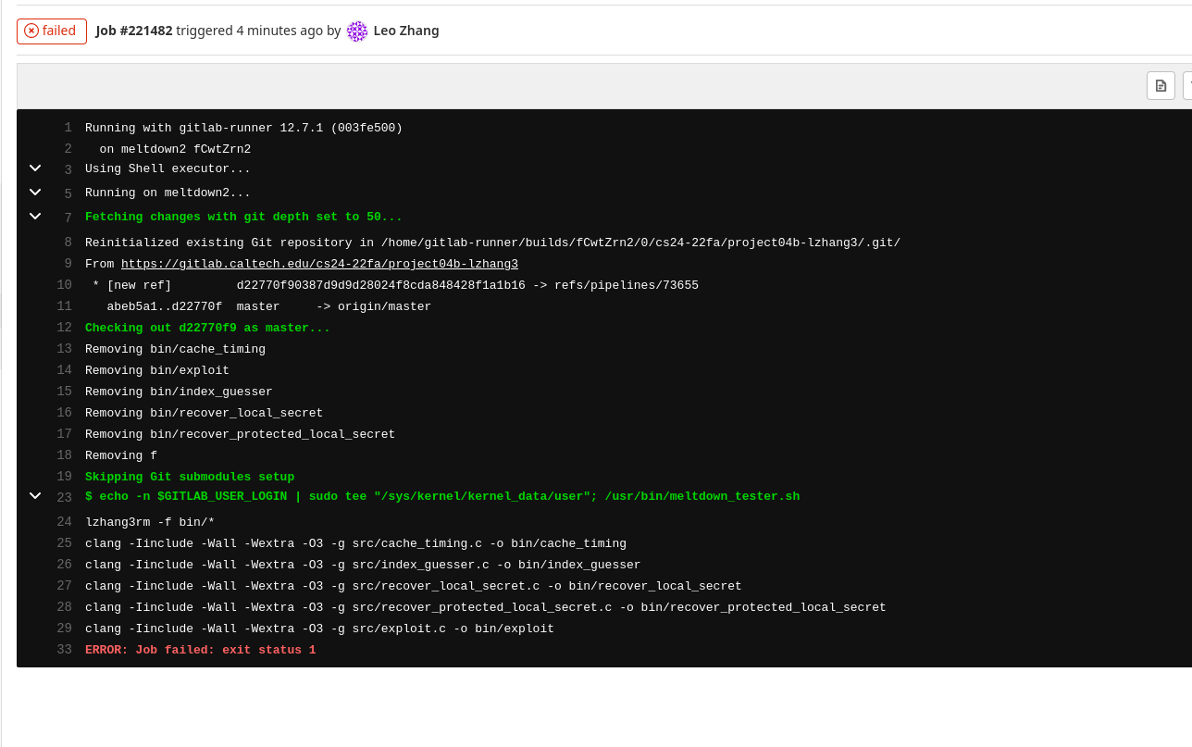Click 'Removing bin/recover_protected_local_secret' log line

click(x=240, y=434)
